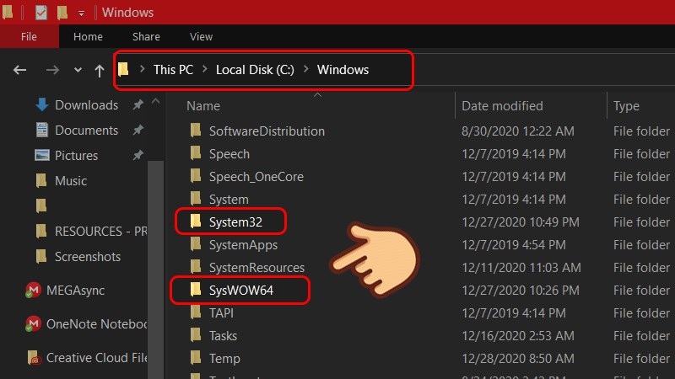Select the System folder

click(229, 200)
